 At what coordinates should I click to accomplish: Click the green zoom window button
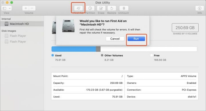pyautogui.click(x=11, y=2)
